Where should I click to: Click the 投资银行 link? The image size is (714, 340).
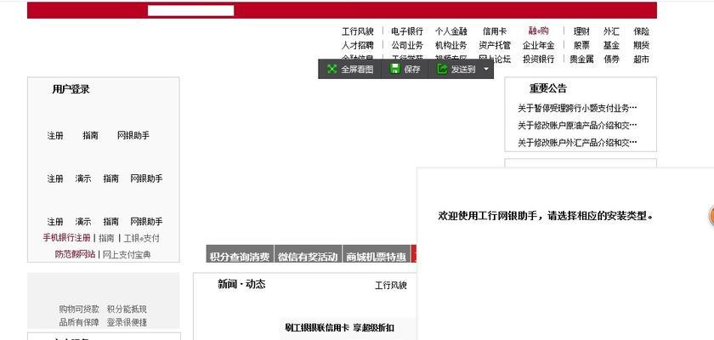point(538,59)
